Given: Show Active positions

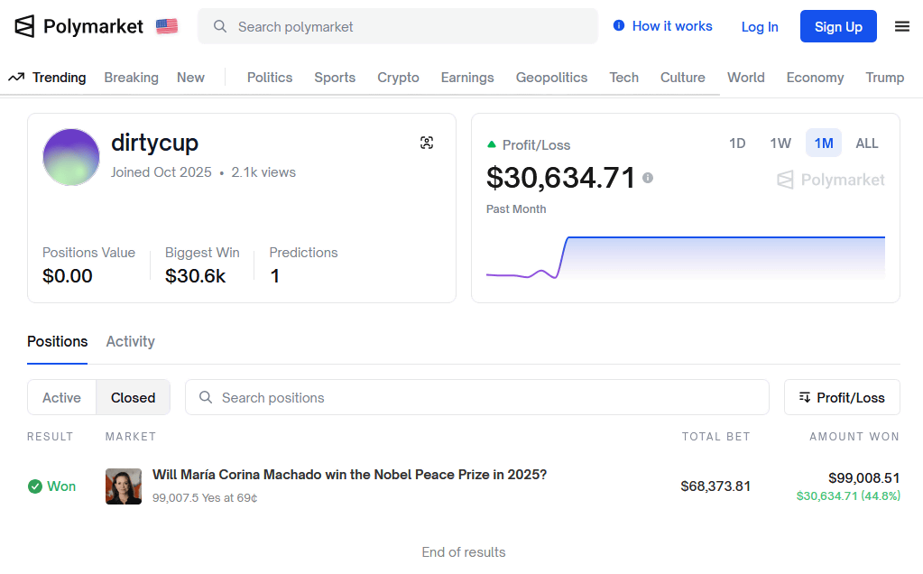Looking at the screenshot, I should tap(61, 397).
